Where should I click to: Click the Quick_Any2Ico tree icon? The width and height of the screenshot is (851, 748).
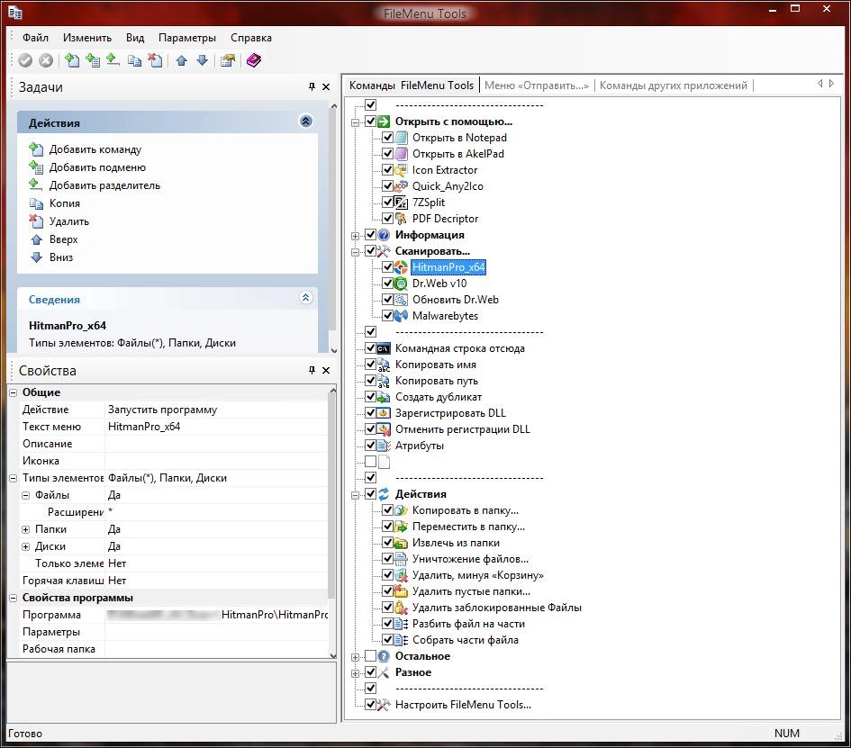coord(401,186)
